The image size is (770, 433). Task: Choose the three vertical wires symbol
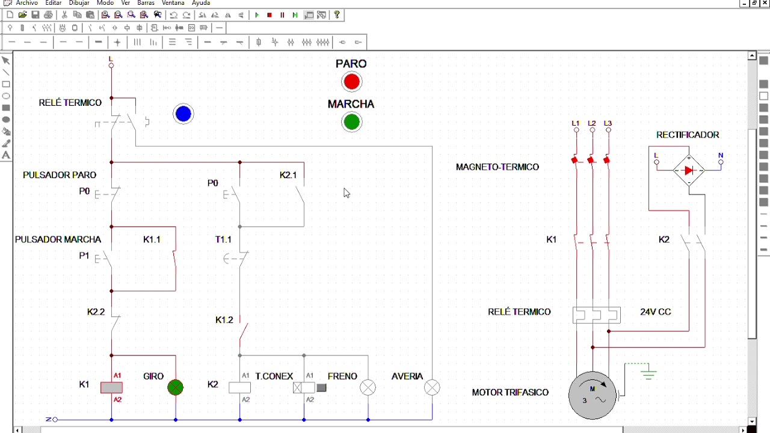click(x=137, y=42)
